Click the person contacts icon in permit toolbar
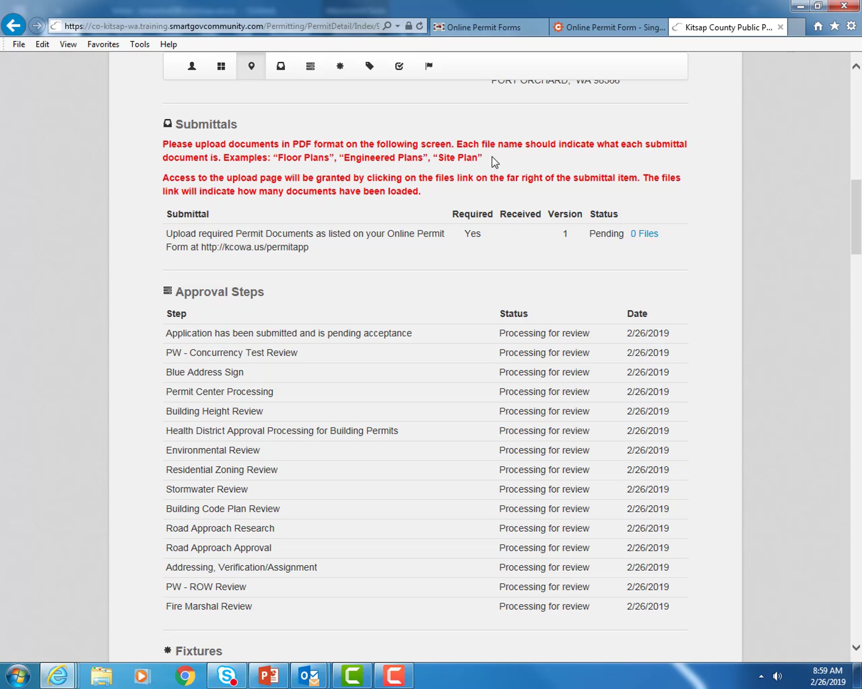 (192, 66)
